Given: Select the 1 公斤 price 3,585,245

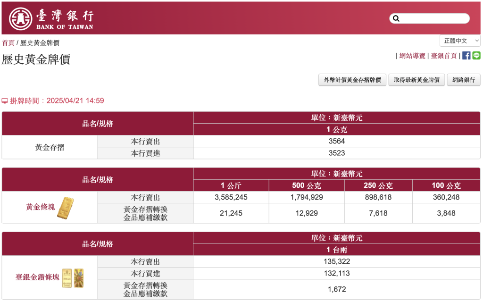Looking at the screenshot, I should point(231,197).
